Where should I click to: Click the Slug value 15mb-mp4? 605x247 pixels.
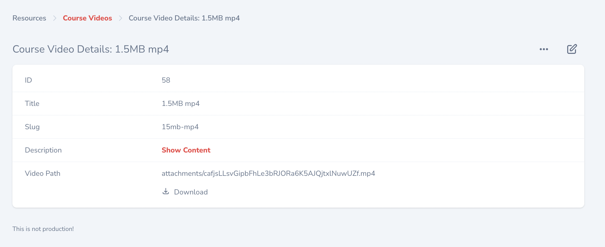pos(180,127)
